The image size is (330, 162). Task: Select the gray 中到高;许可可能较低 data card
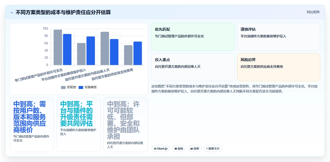126,125
